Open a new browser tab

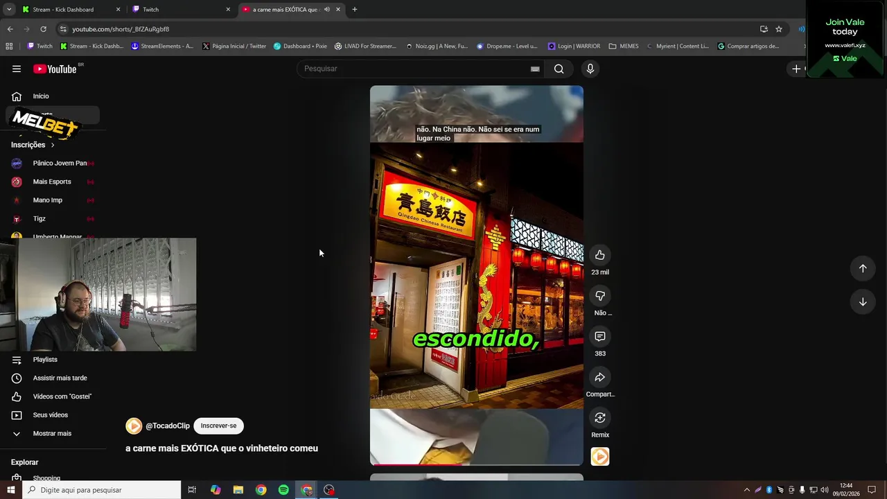[355, 10]
